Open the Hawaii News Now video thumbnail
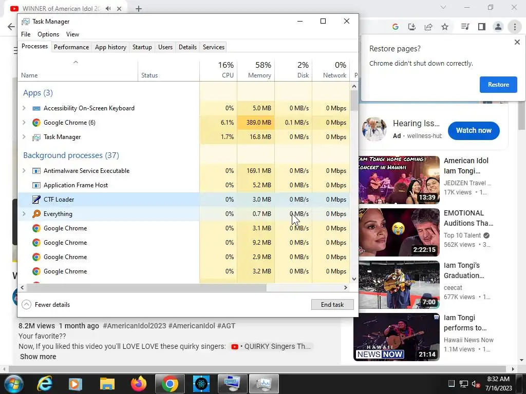This screenshot has width=526, height=394. click(396, 337)
